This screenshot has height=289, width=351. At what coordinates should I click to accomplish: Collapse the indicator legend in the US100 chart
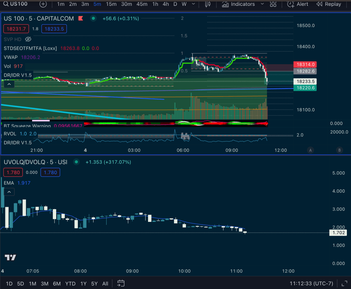pos(9,84)
